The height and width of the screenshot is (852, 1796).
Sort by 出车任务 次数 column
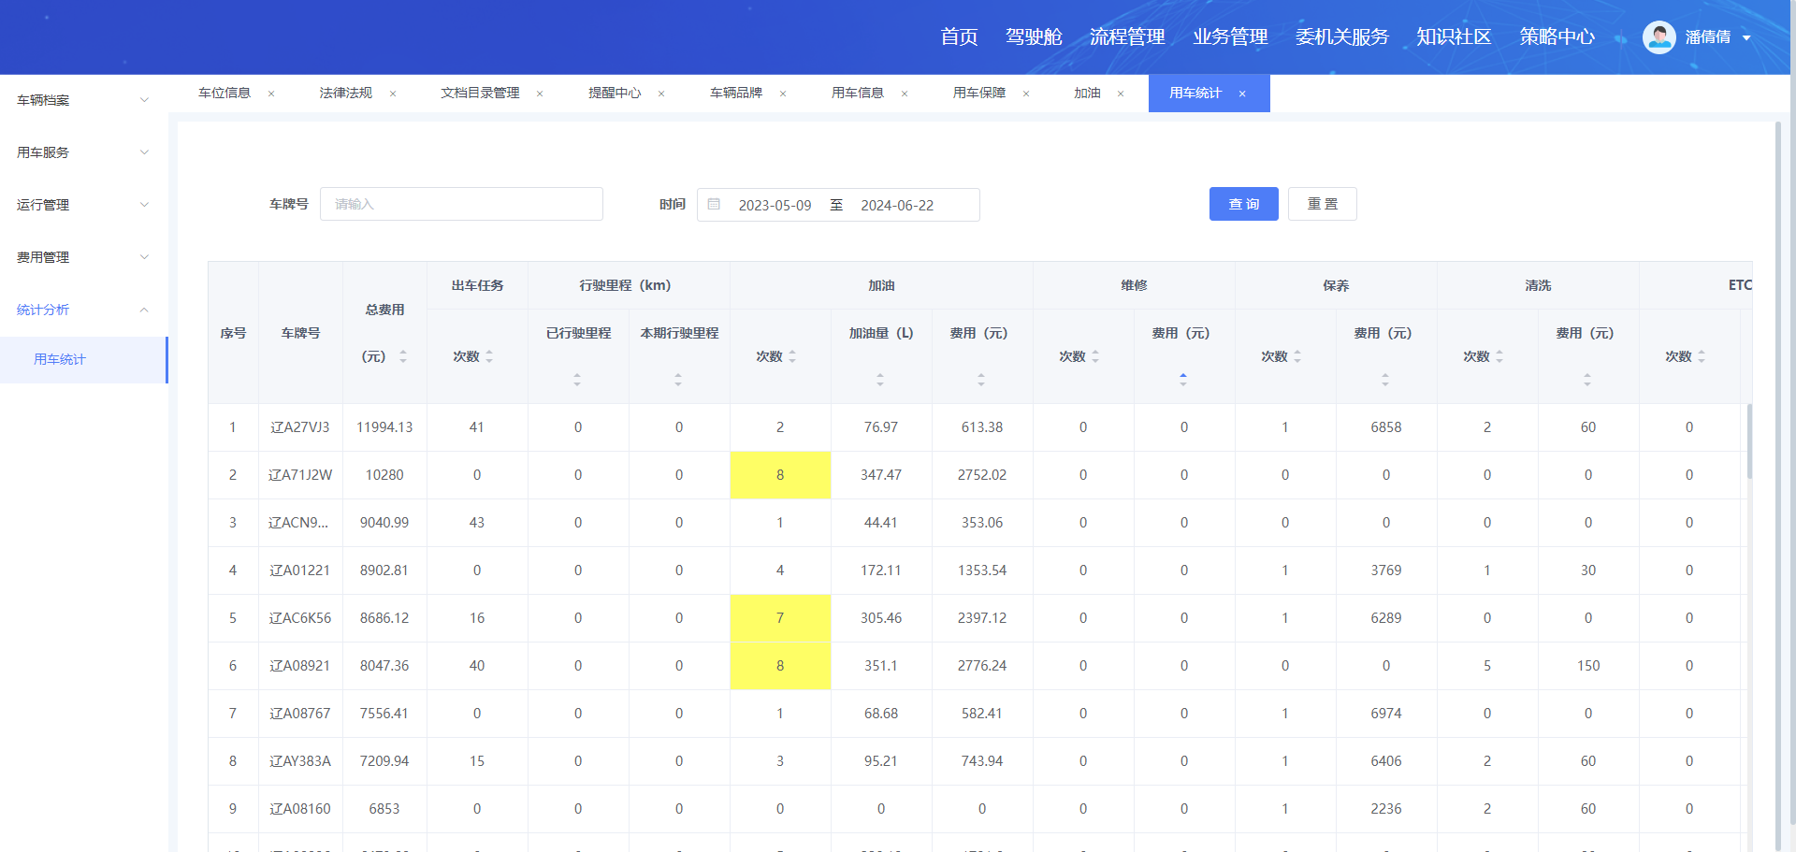click(489, 356)
